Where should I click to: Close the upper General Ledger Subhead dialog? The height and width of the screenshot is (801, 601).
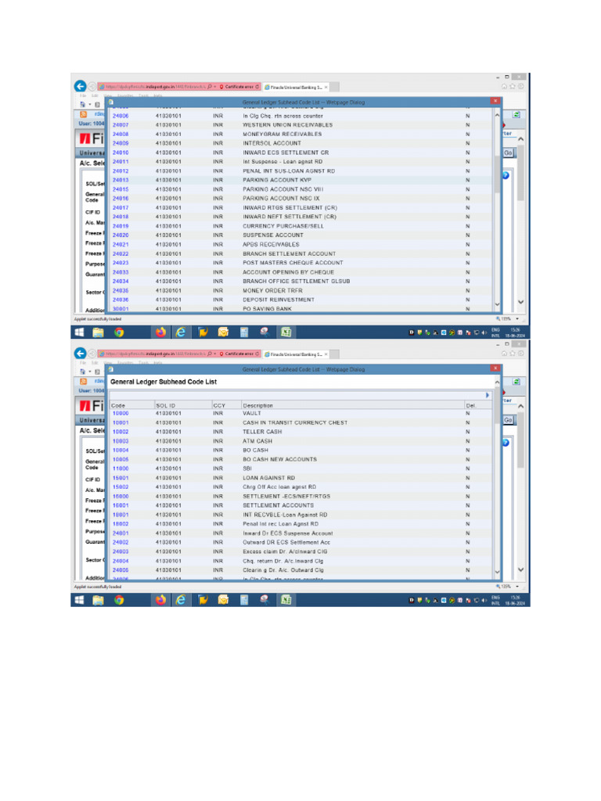point(495,101)
